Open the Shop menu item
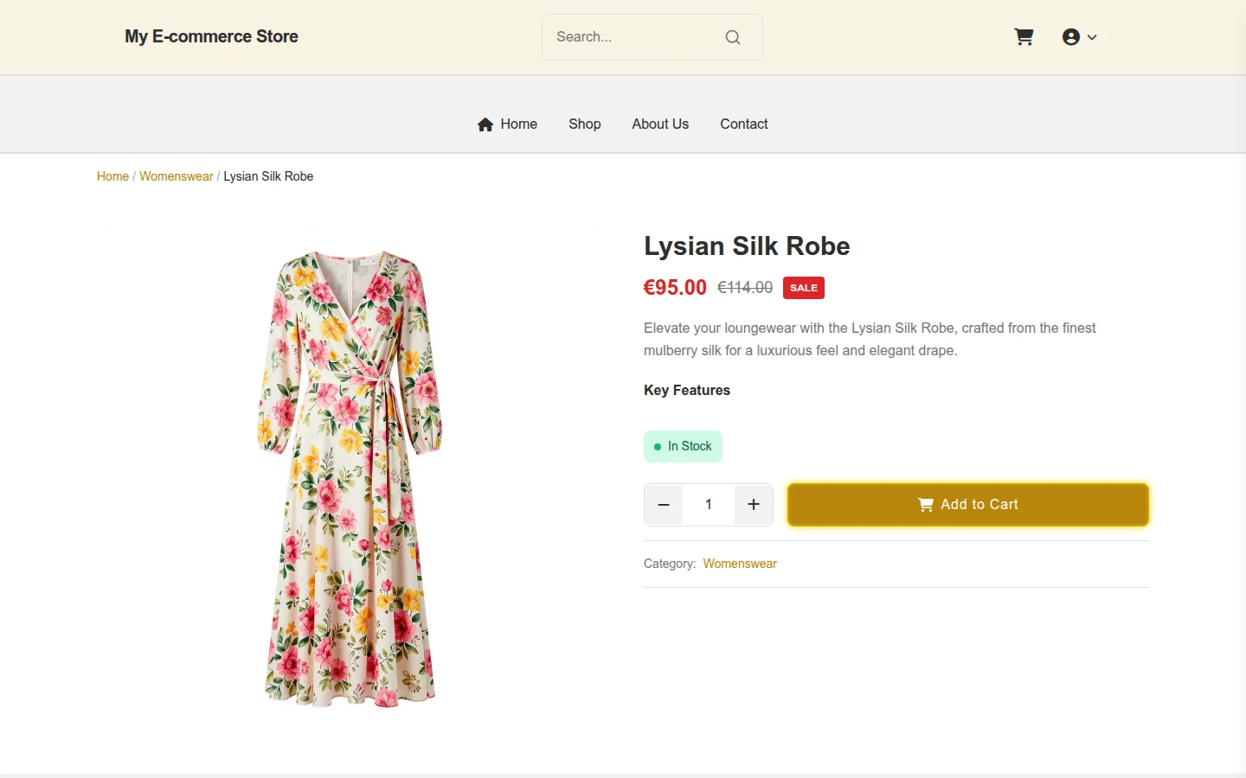Viewport: 1246px width, 778px height. 585,124
